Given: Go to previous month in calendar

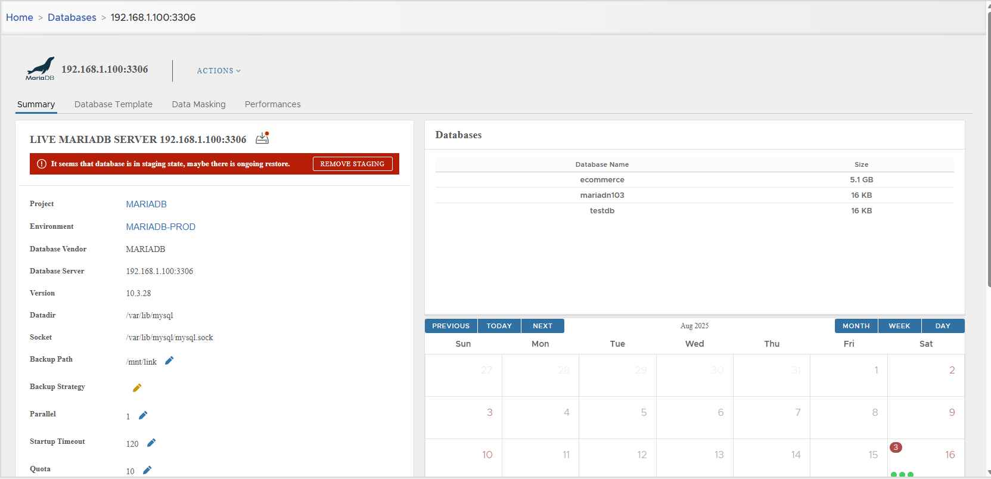Looking at the screenshot, I should coord(451,326).
